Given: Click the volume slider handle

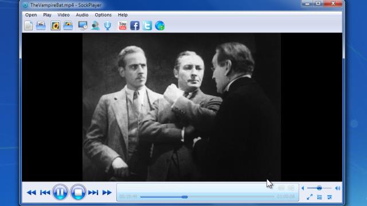Looking at the screenshot, I should point(319,188).
